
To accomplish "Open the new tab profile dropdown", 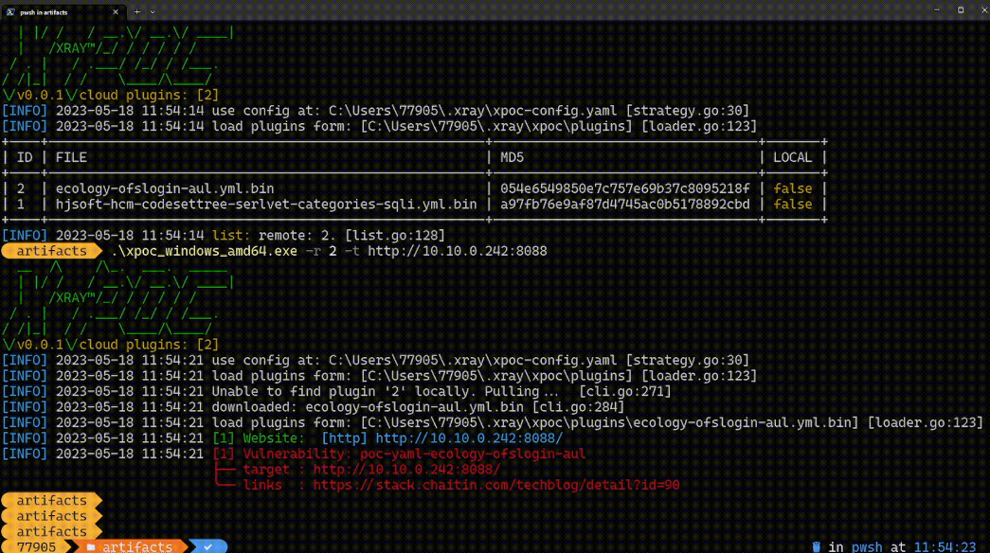I will tap(153, 12).
